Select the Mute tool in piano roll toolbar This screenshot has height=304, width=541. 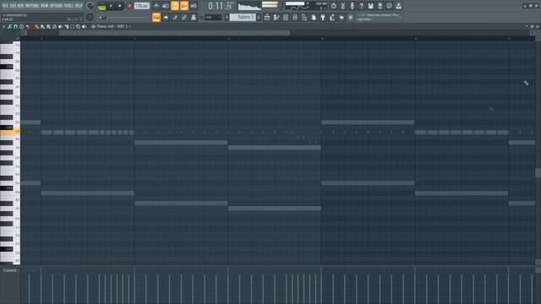click(60, 26)
